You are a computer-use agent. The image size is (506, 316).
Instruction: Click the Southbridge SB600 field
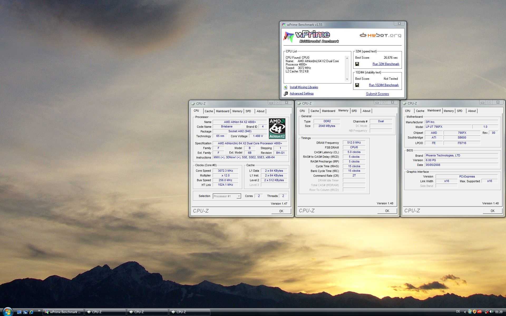(462, 137)
